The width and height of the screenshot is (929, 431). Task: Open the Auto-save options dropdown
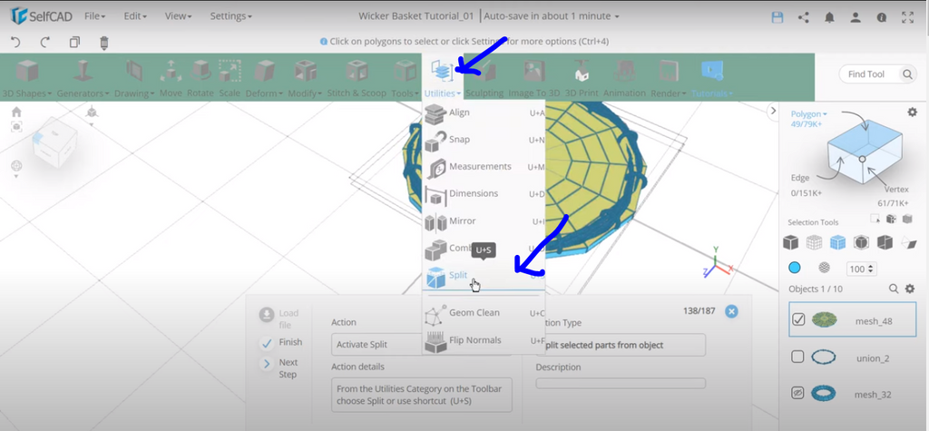[x=552, y=16]
